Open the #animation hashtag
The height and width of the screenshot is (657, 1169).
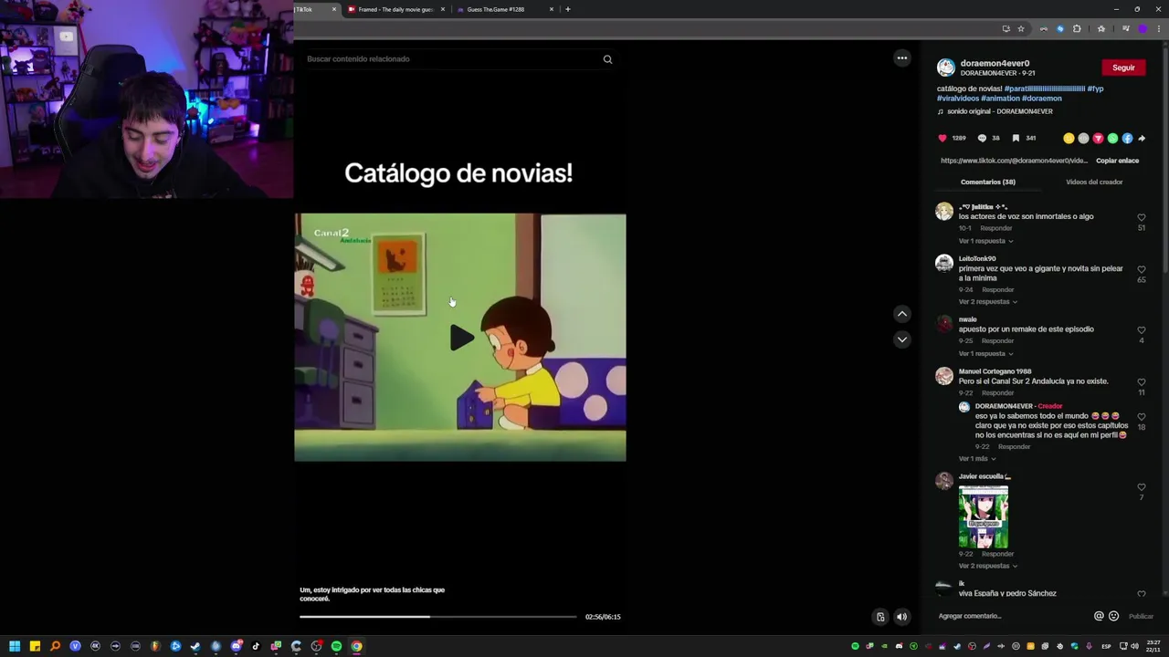tap(1000, 99)
